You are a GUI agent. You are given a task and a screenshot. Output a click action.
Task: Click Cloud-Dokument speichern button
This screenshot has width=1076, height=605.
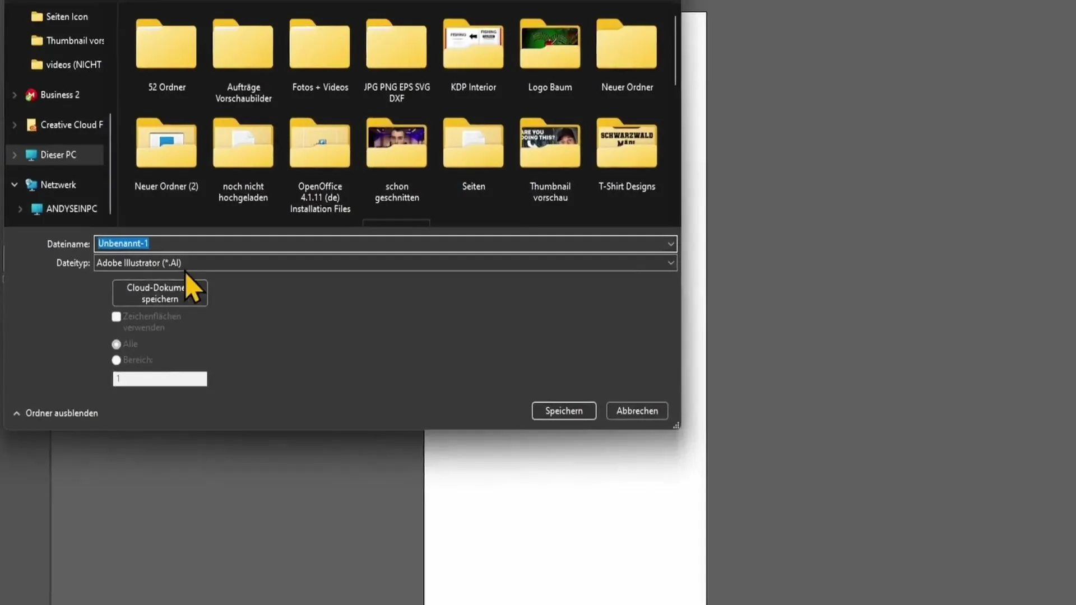[159, 292]
